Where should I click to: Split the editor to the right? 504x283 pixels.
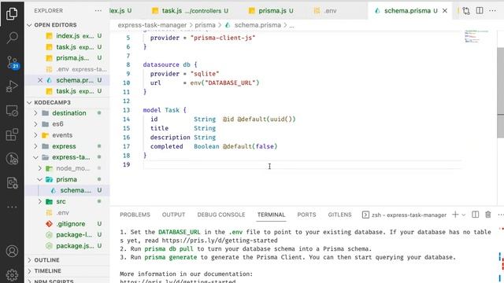pos(480,10)
